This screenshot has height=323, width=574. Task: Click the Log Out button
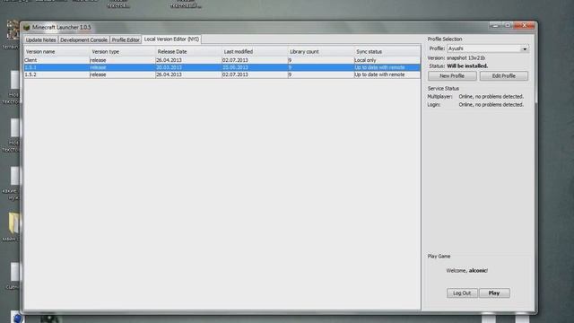[462, 293]
